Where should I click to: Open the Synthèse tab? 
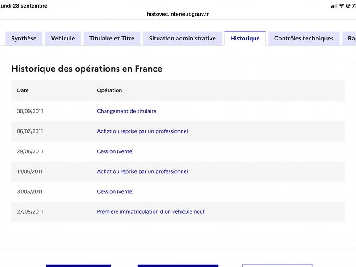[x=24, y=38]
